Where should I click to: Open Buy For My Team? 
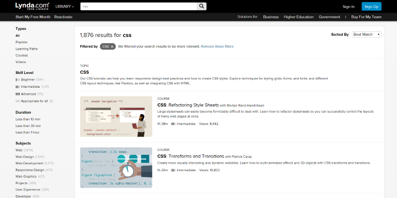click(x=366, y=17)
